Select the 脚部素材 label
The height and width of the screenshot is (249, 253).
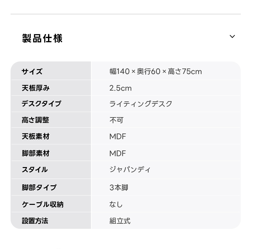36,153
